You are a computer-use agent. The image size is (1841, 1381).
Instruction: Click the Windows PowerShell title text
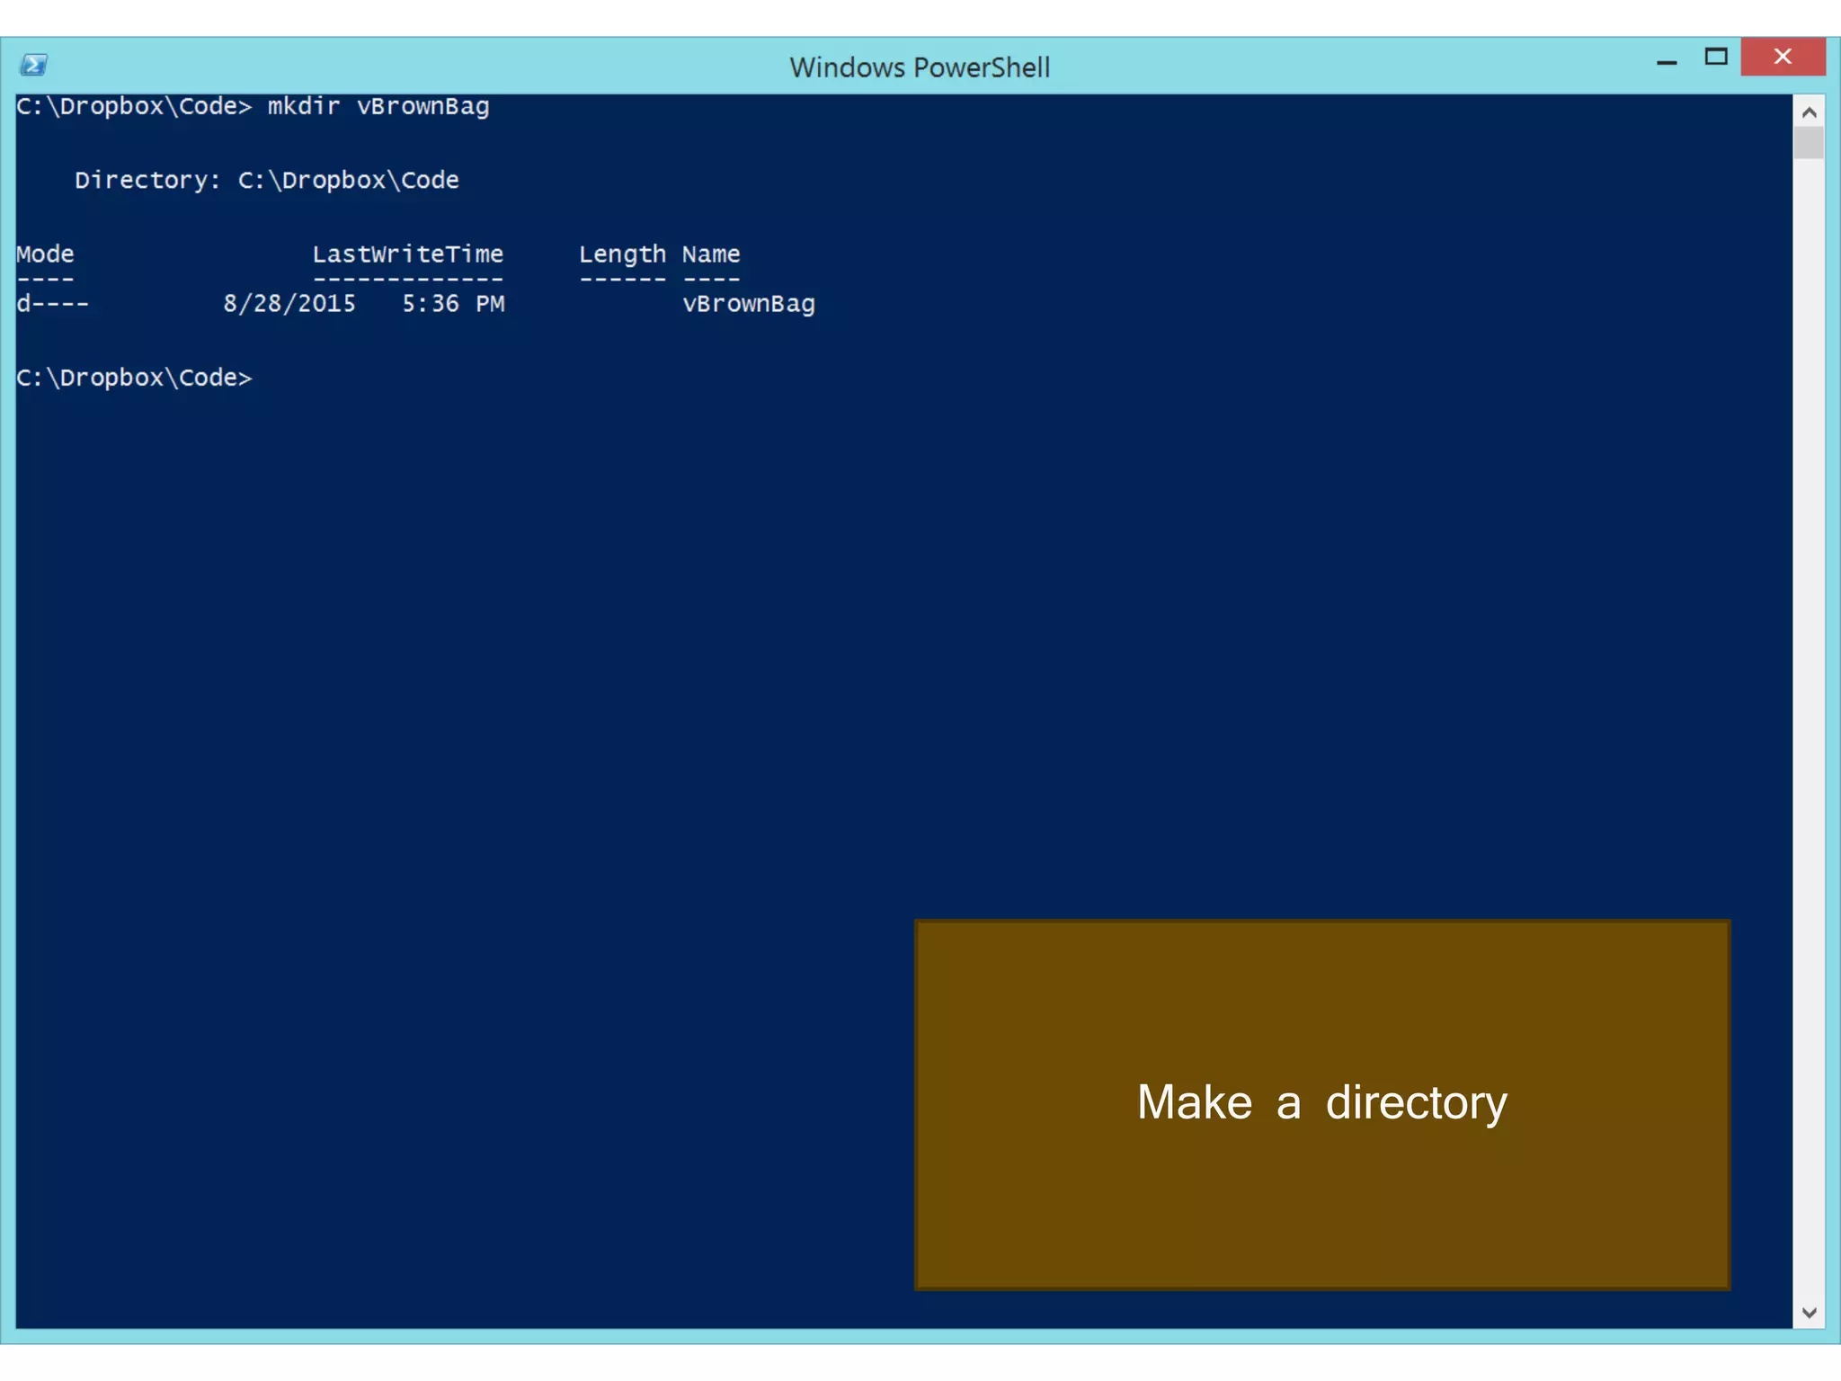pos(920,67)
